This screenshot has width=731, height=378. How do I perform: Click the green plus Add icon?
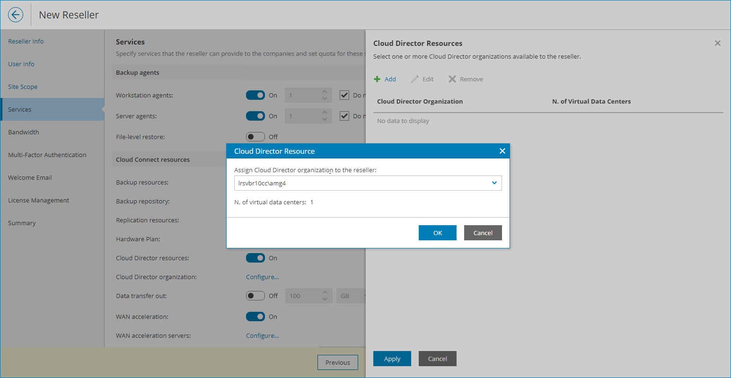(377, 79)
